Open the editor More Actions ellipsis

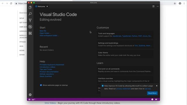(158, 6)
